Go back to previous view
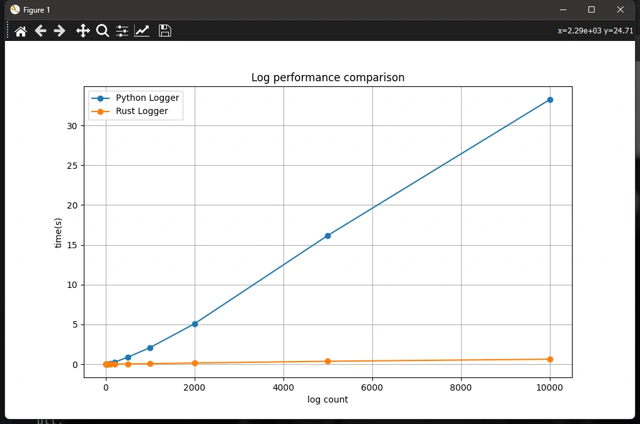This screenshot has height=424, width=640. tap(40, 31)
